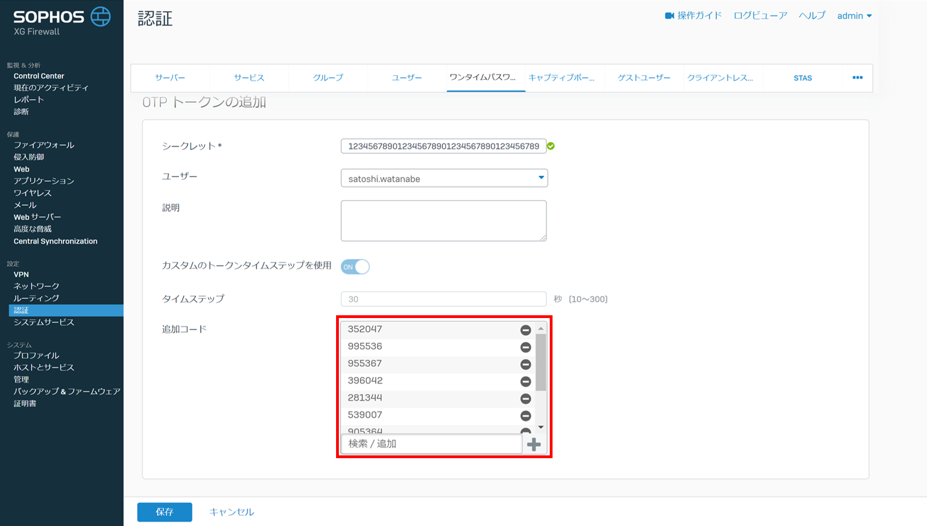Show more tabs with ellipsis button
The image size is (927, 526).
point(857,78)
